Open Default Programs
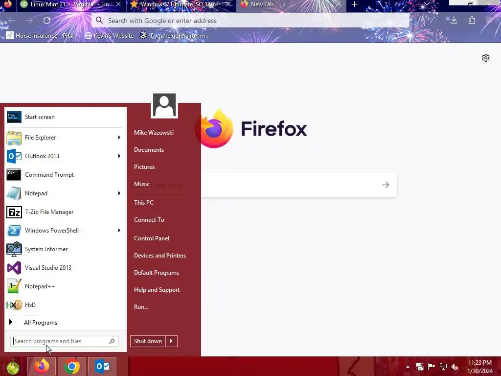 157,273
